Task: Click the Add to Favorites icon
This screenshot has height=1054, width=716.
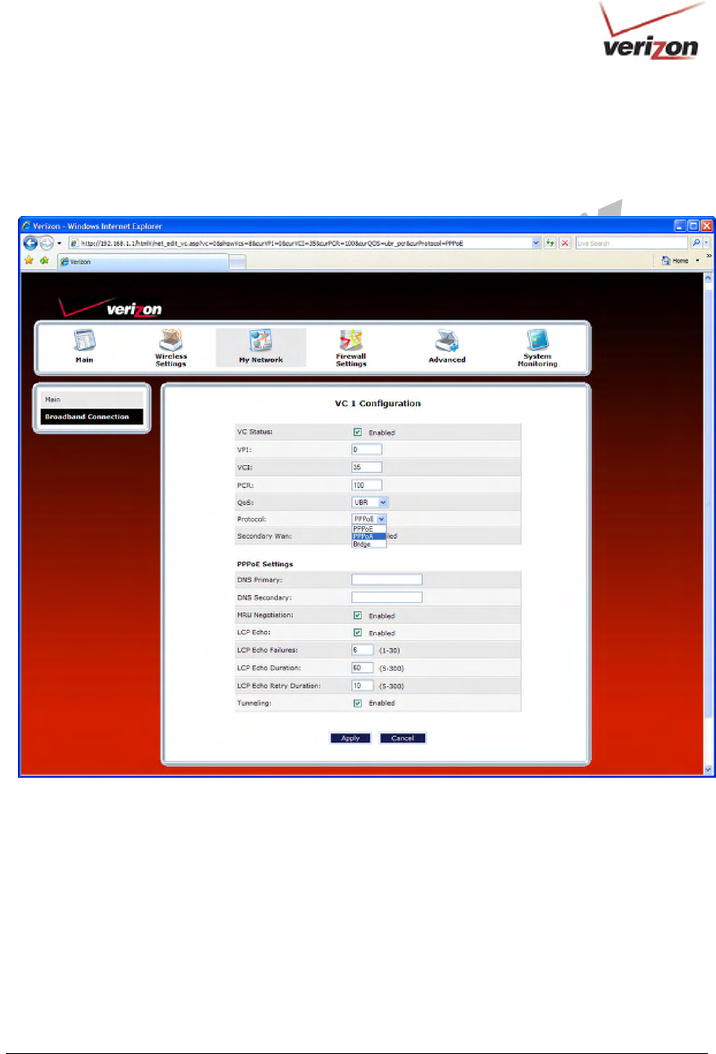Action: click(44, 261)
